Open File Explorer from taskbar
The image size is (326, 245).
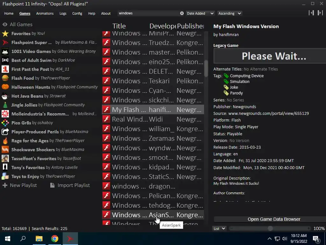[x=39, y=239]
